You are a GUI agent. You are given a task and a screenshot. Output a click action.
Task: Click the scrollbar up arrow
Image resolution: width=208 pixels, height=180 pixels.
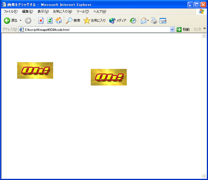tap(204, 36)
